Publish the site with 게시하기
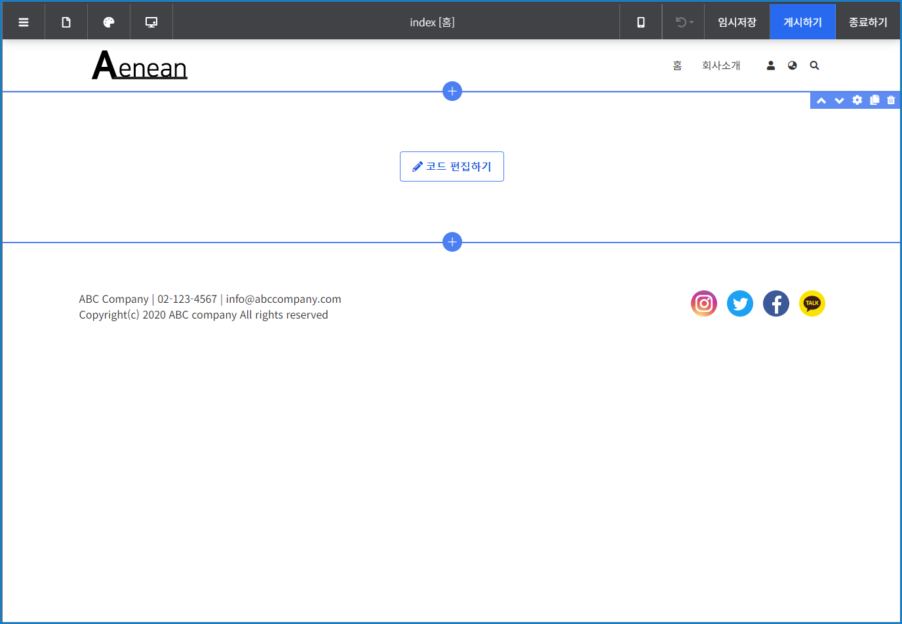The height and width of the screenshot is (624, 902). click(802, 22)
